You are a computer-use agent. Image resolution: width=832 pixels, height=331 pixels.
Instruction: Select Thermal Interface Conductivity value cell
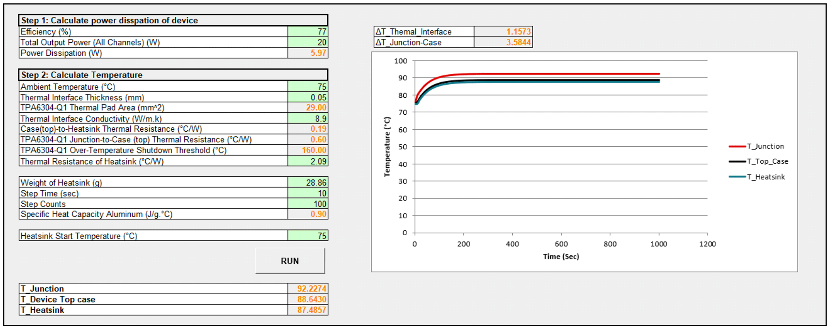[x=308, y=119]
